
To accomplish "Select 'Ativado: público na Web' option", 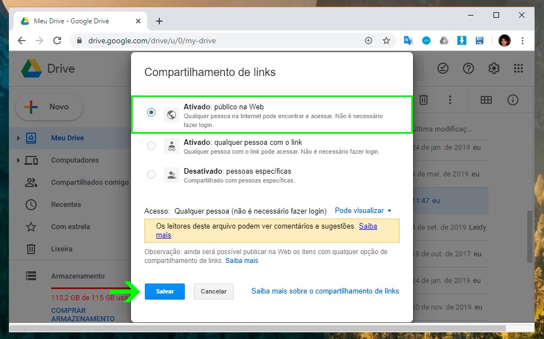I will (152, 112).
